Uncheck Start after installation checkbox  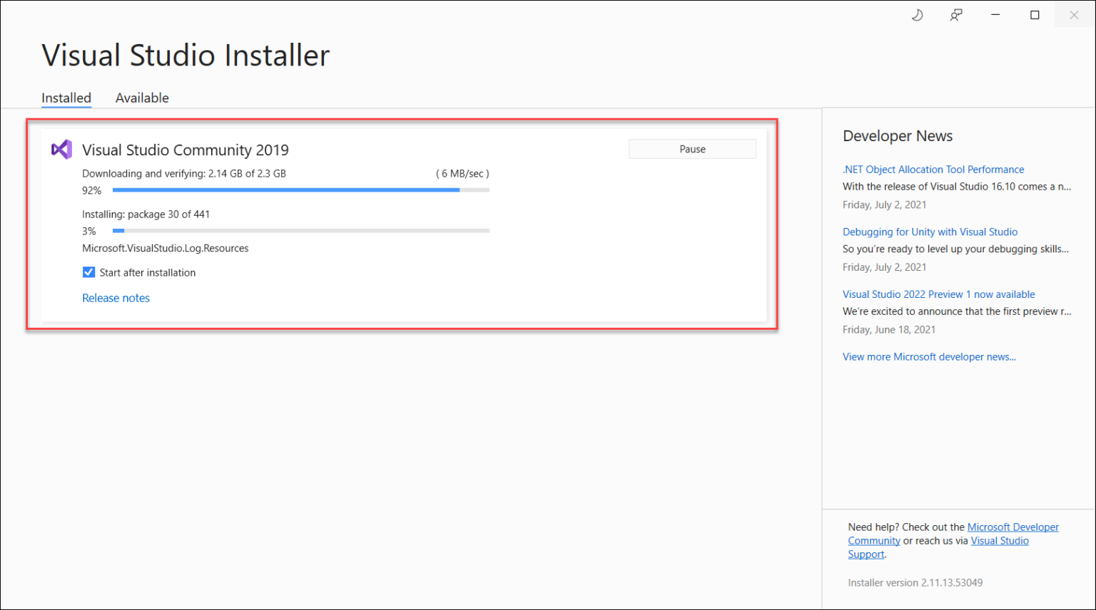point(89,272)
